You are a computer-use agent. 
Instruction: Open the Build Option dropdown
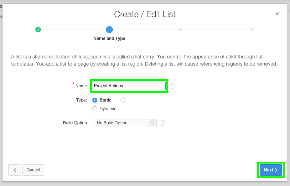pos(120,123)
